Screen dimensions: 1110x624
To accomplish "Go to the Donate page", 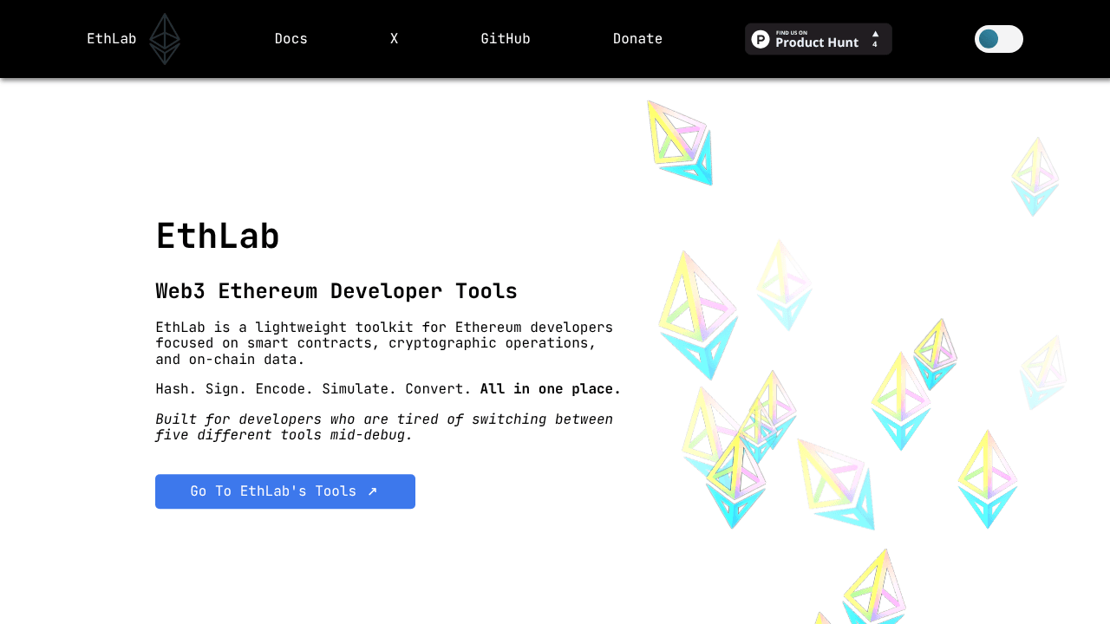I will tap(637, 39).
